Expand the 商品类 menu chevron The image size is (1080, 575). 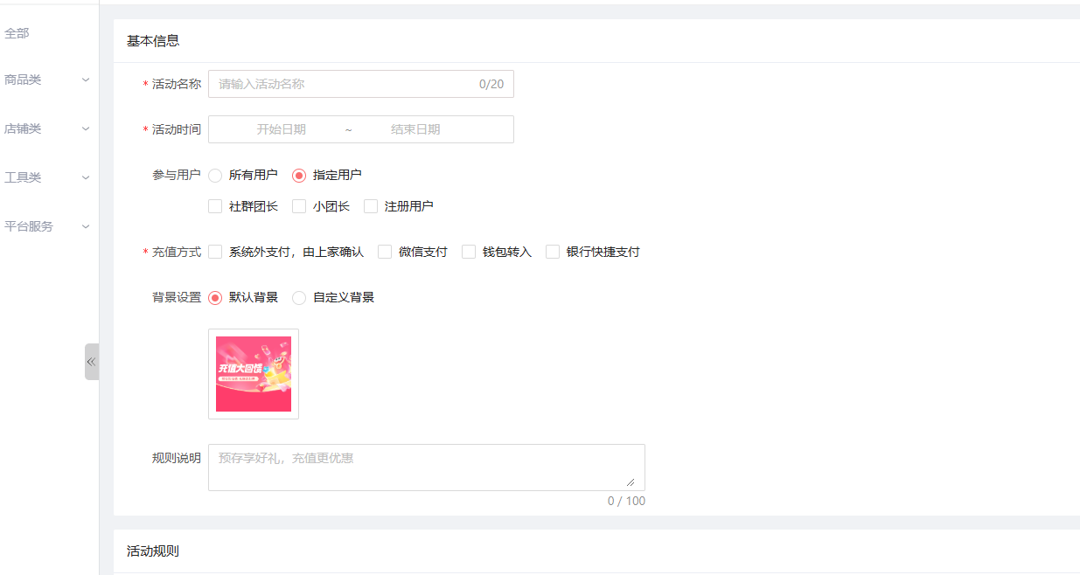86,80
